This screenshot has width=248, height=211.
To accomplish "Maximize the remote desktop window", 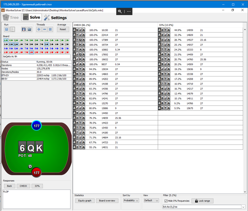I will (233, 5).
